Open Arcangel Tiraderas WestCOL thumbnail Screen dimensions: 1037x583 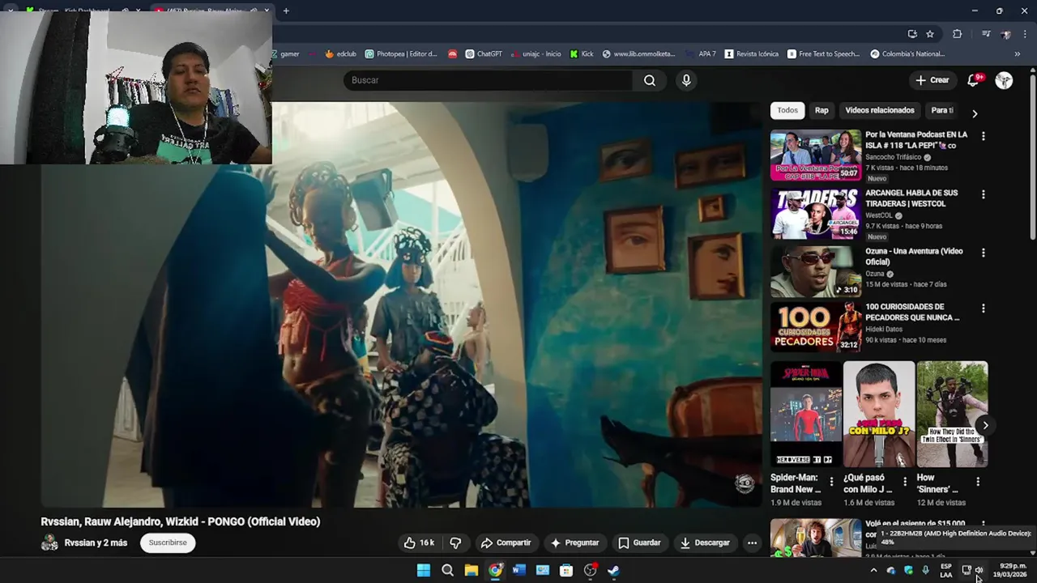click(x=816, y=214)
